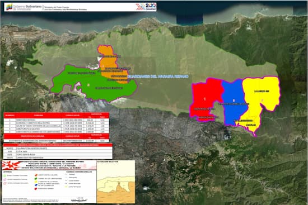This screenshot has width=308, height=205.
Task: Click the light-blue Guardianes del Waraira Repano label
Action: pos(158,77)
